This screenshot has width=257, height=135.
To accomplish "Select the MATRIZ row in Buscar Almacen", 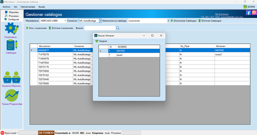I will pos(129,51).
